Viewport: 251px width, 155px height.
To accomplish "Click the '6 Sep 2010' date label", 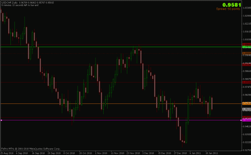I will (22, 153).
